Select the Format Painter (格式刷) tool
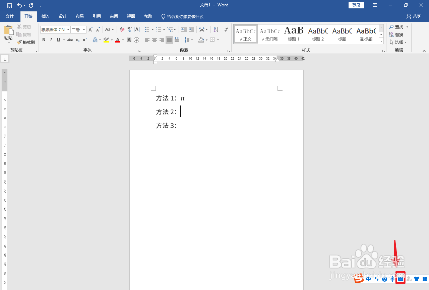 click(26, 43)
